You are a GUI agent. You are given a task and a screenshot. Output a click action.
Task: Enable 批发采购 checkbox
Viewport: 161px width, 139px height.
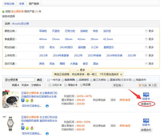63,80
